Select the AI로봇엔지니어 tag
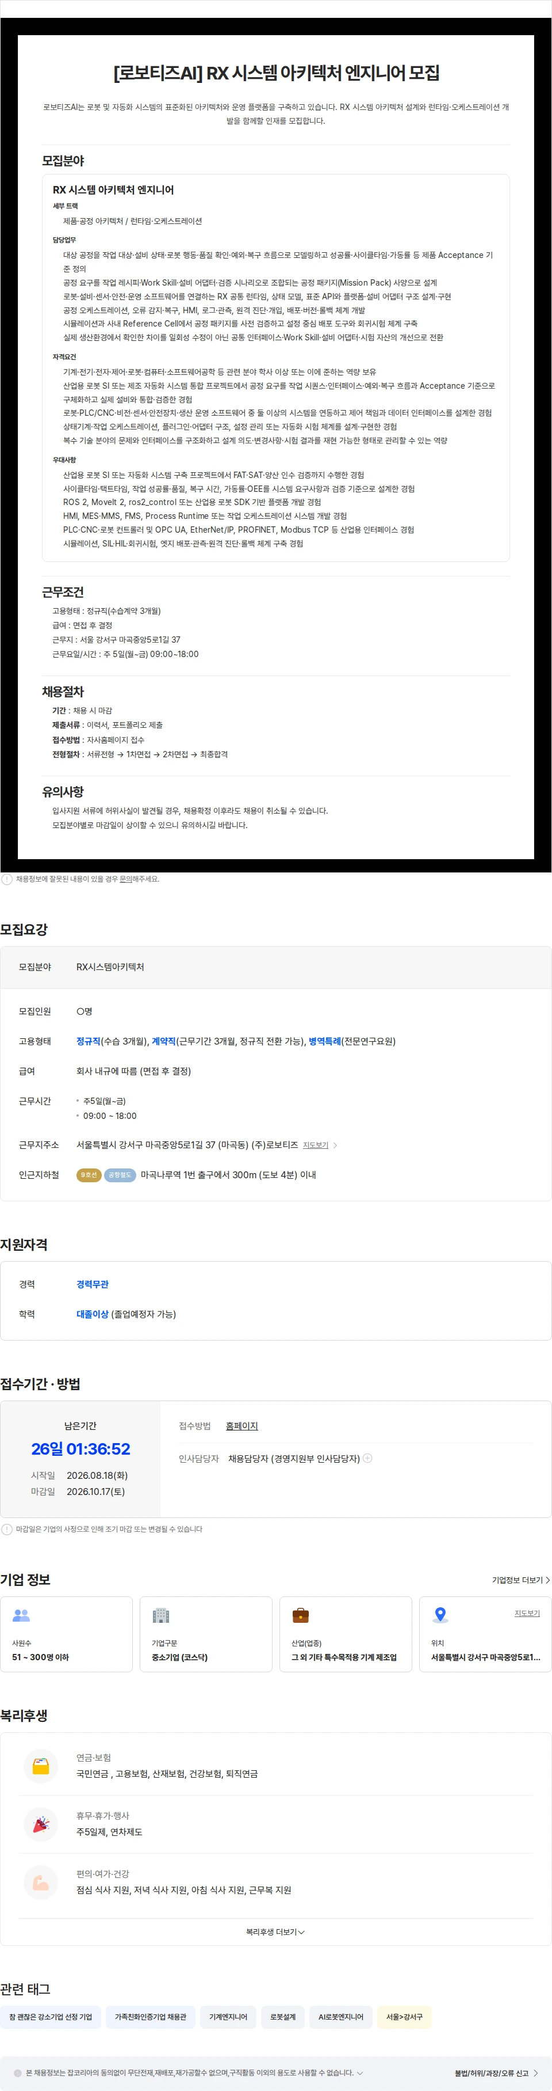This screenshot has width=552, height=2091. (x=340, y=2017)
